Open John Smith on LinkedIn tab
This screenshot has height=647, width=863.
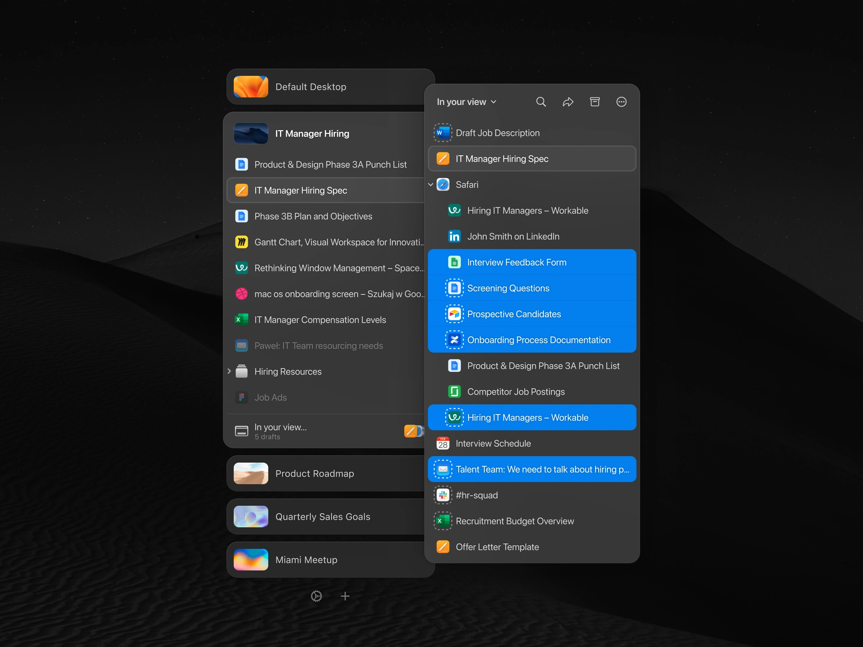click(513, 237)
